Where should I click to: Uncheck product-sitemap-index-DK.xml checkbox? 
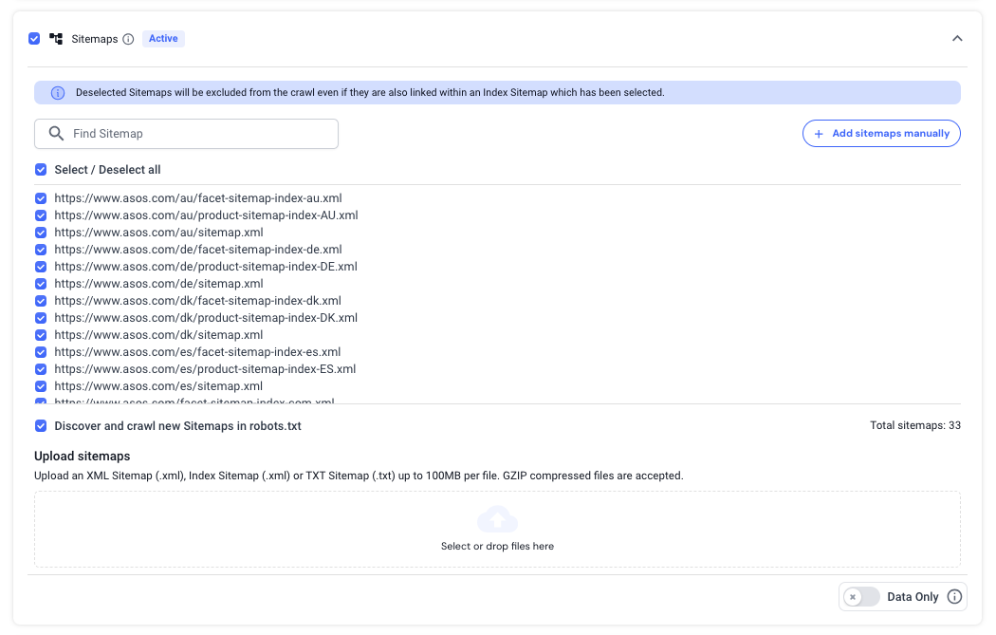pyautogui.click(x=41, y=318)
